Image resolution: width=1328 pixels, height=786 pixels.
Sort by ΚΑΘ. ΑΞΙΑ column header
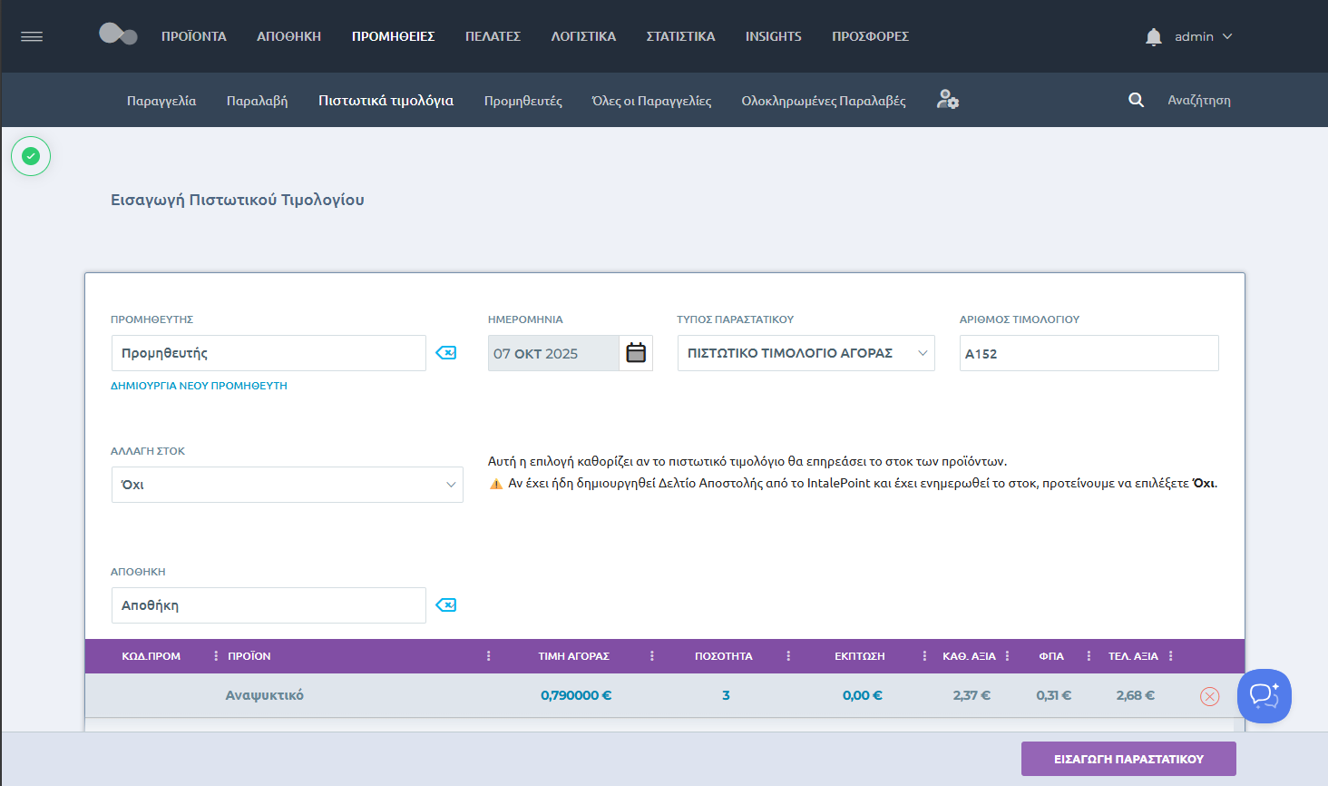pyautogui.click(x=969, y=656)
